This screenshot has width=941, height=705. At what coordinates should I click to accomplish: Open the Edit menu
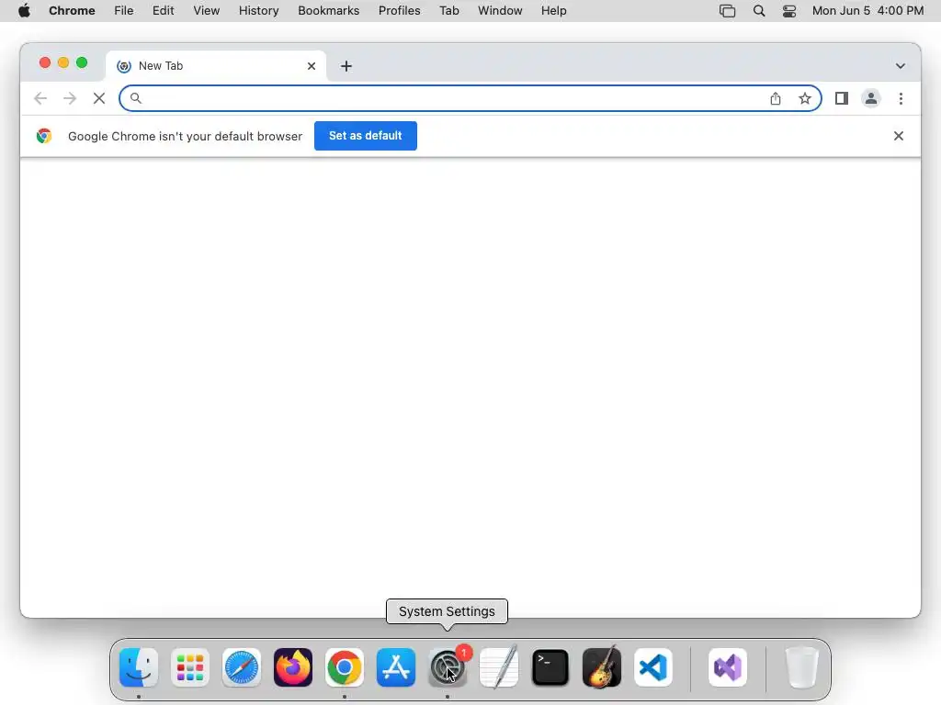pyautogui.click(x=164, y=11)
